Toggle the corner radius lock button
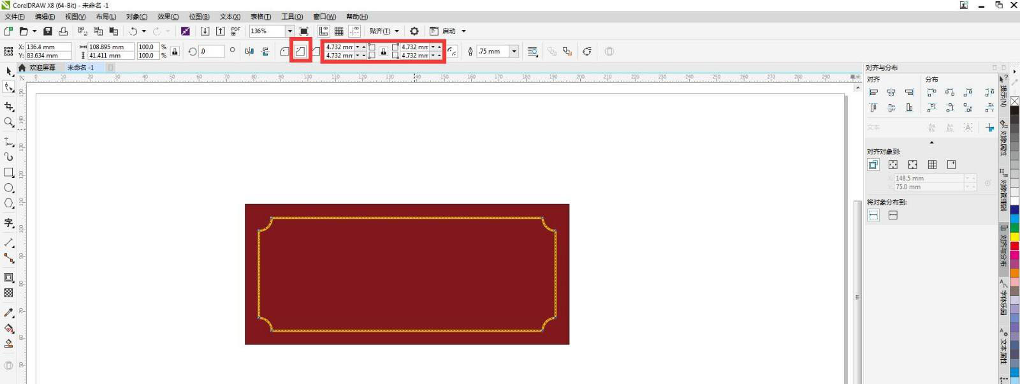This screenshot has width=1020, height=384. (383, 51)
